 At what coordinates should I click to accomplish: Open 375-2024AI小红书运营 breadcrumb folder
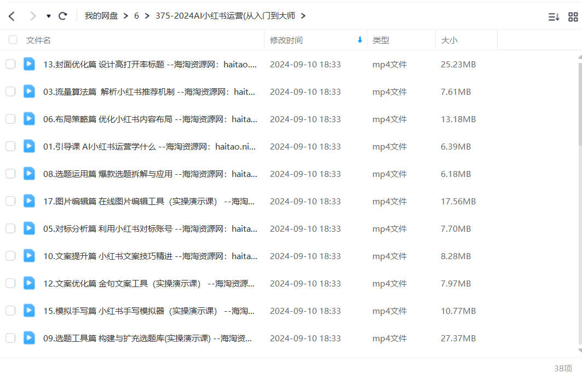point(226,15)
